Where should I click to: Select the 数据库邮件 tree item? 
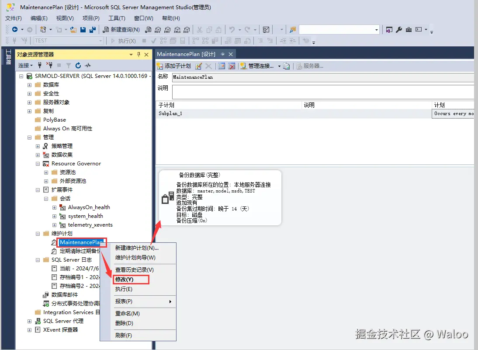pos(65,295)
